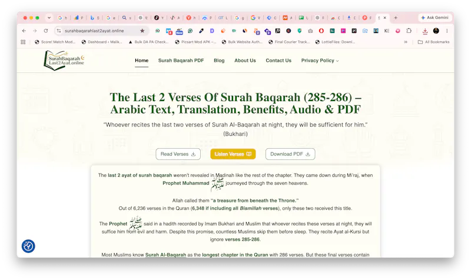Viewport: 471px width, 280px height.
Task: Bookmark this page with the star icon
Action: point(142,31)
